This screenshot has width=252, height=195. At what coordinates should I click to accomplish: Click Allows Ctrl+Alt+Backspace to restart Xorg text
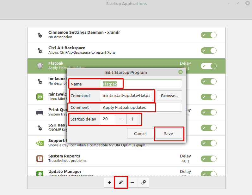pyautogui.click(x=82, y=52)
